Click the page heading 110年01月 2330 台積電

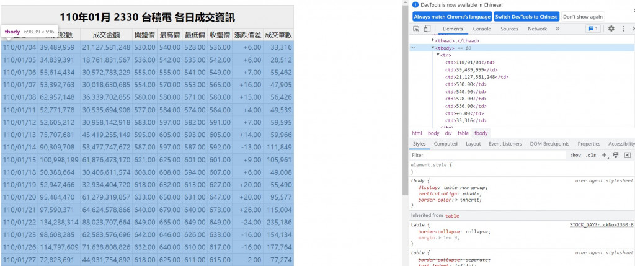148,17
